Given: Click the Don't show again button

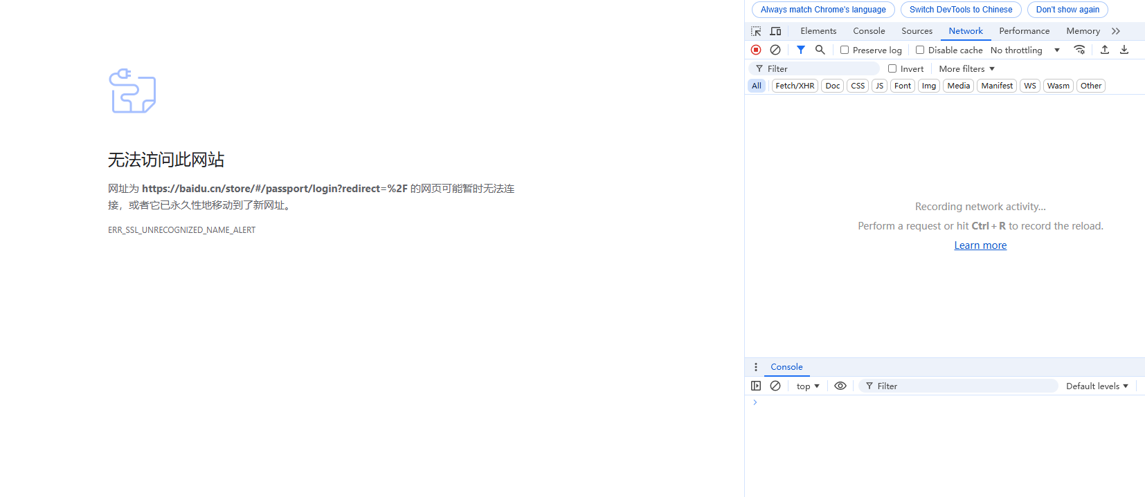Looking at the screenshot, I should tap(1067, 10).
